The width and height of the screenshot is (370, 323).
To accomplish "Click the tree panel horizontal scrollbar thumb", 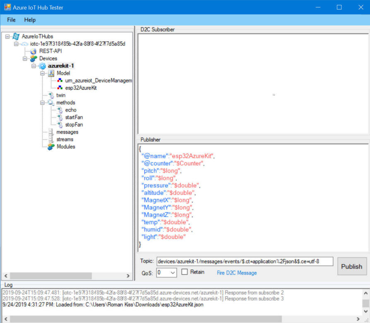I will [x=50, y=275].
